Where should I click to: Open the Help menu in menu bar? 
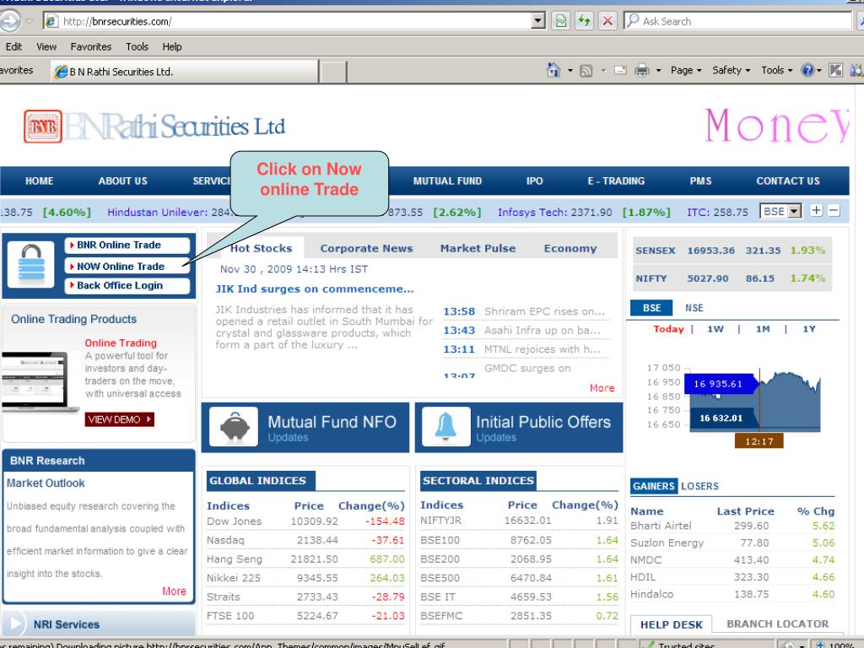point(172,47)
